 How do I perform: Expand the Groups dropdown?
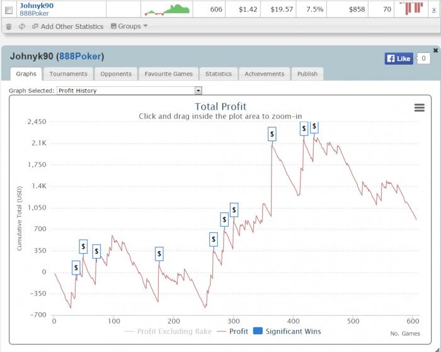pyautogui.click(x=129, y=26)
